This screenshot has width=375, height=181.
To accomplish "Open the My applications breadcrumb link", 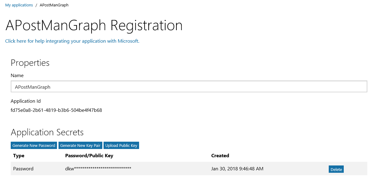I will click(19, 5).
